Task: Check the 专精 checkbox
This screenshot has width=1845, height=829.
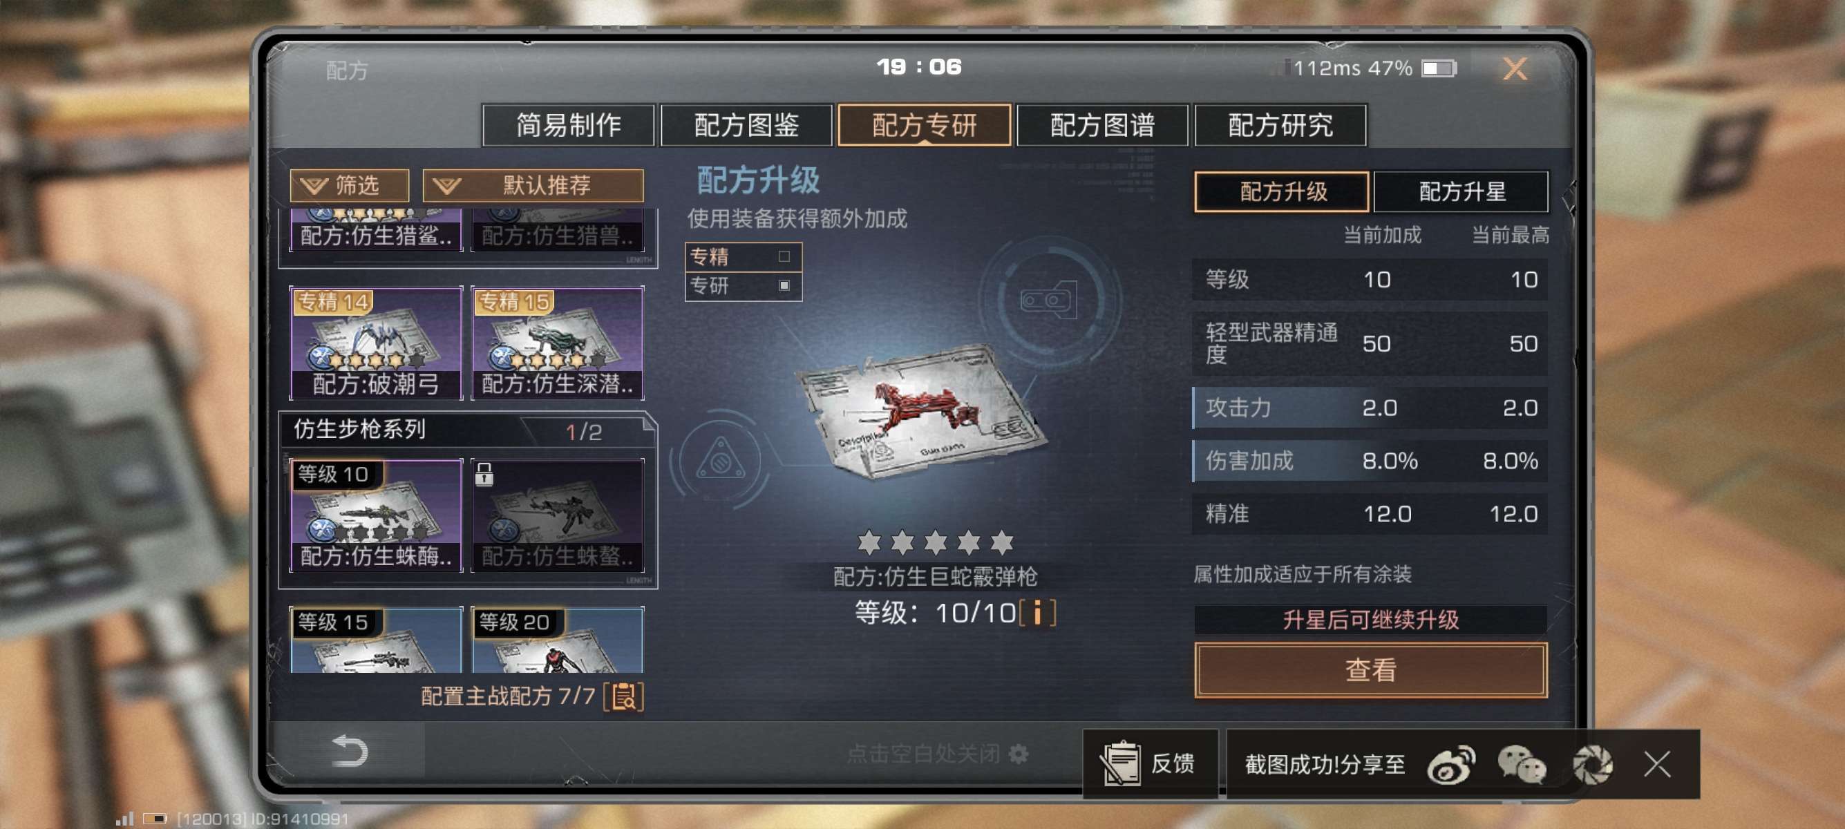Action: tap(784, 256)
